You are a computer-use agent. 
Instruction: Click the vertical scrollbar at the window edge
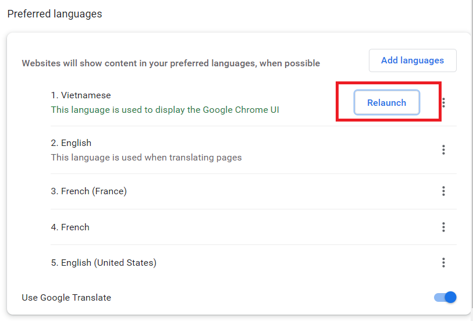(472, 160)
